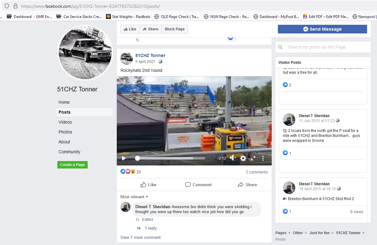Expand the 1 reply thread
Viewport: 377px width, 245px height.
[151, 228]
